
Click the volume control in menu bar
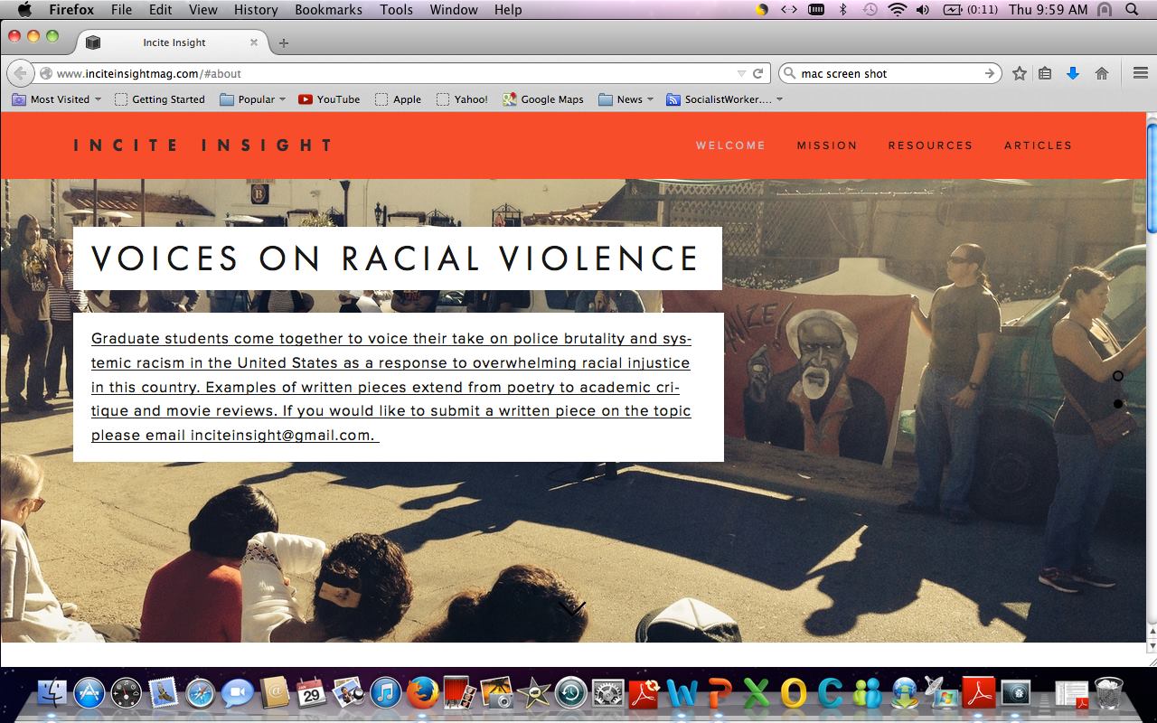pos(923,10)
